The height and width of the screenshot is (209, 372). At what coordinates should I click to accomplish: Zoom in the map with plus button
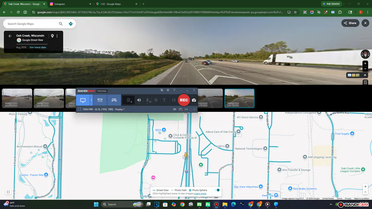click(365, 187)
